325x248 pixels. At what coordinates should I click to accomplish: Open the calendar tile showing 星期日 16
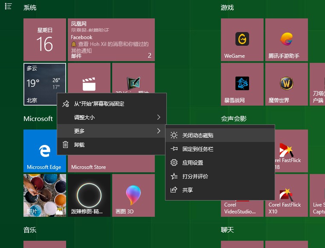[45, 40]
